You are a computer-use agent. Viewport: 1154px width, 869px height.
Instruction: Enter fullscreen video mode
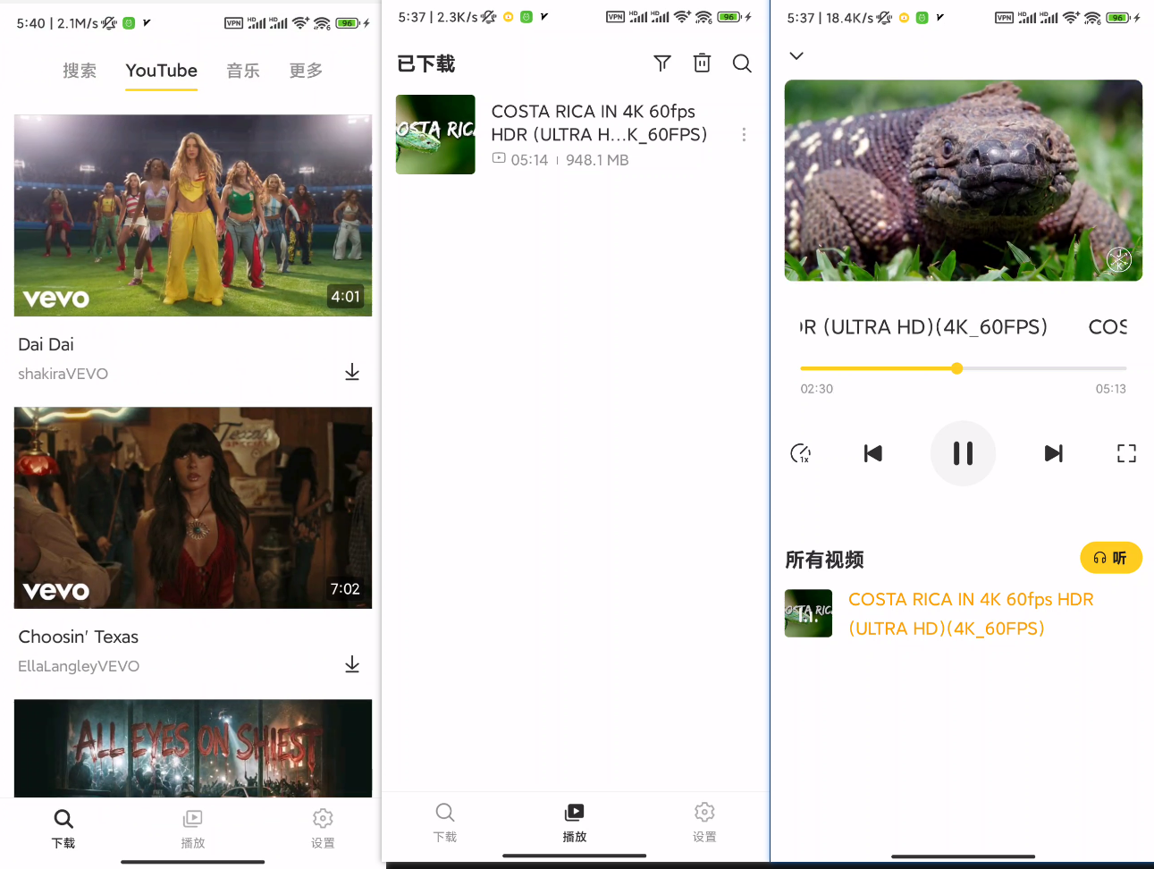1126,453
